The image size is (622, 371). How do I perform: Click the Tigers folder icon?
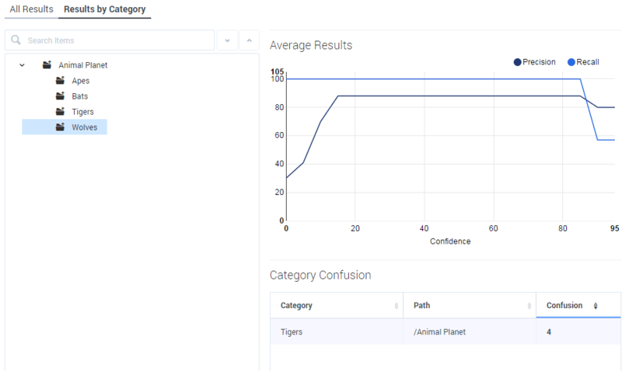click(x=60, y=111)
